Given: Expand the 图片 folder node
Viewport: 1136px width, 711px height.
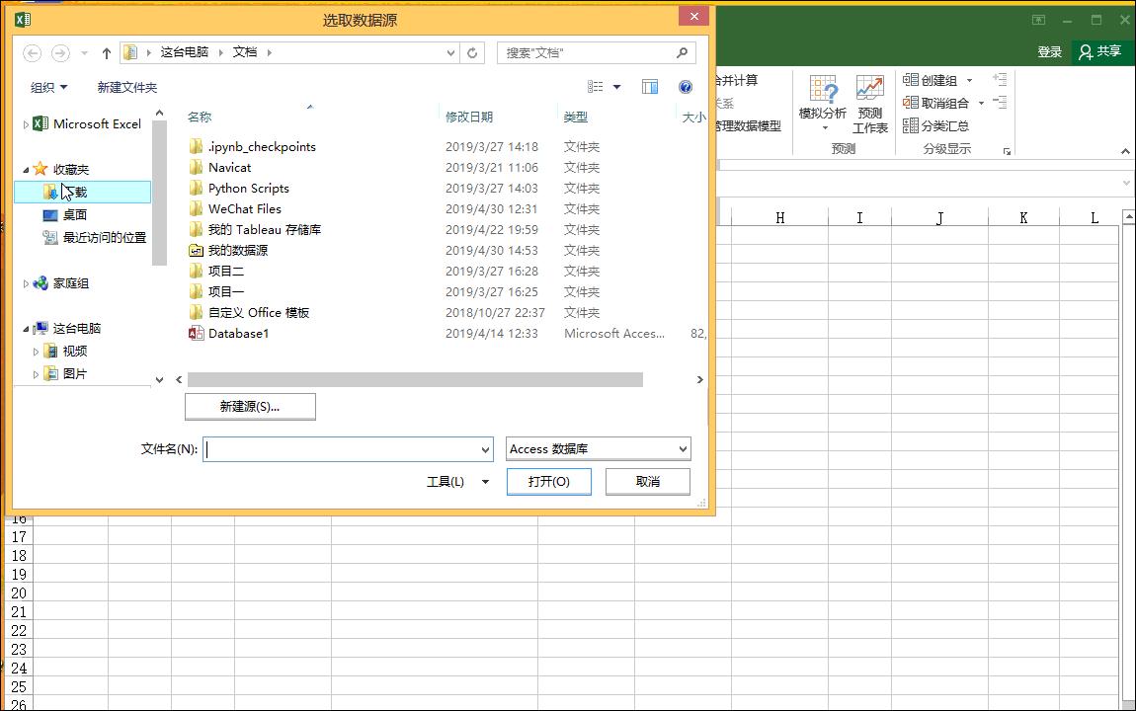Looking at the screenshot, I should (36, 374).
